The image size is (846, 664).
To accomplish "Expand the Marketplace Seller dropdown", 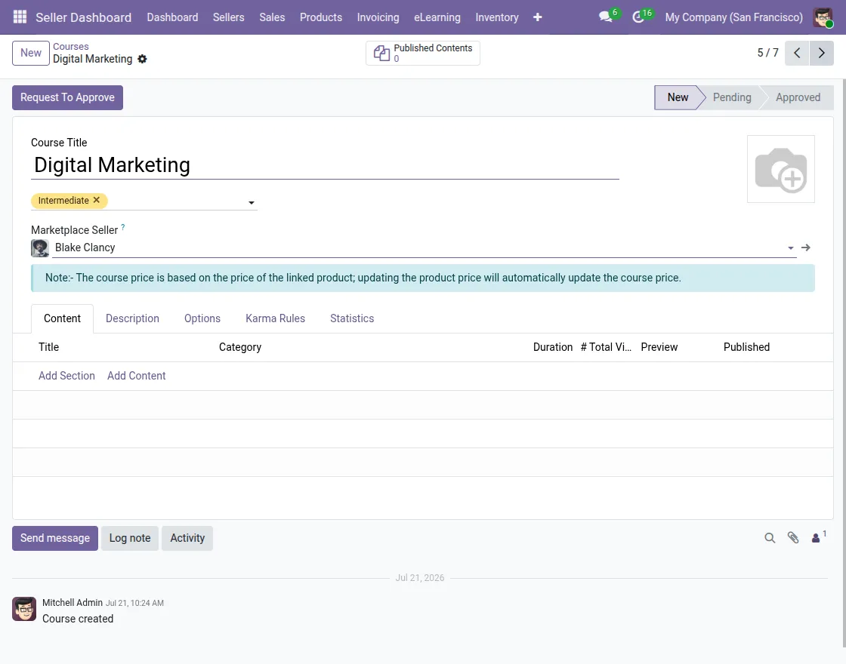I will pyautogui.click(x=790, y=248).
